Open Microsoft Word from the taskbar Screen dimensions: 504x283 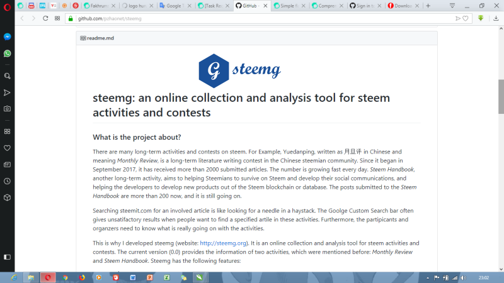pos(133,277)
